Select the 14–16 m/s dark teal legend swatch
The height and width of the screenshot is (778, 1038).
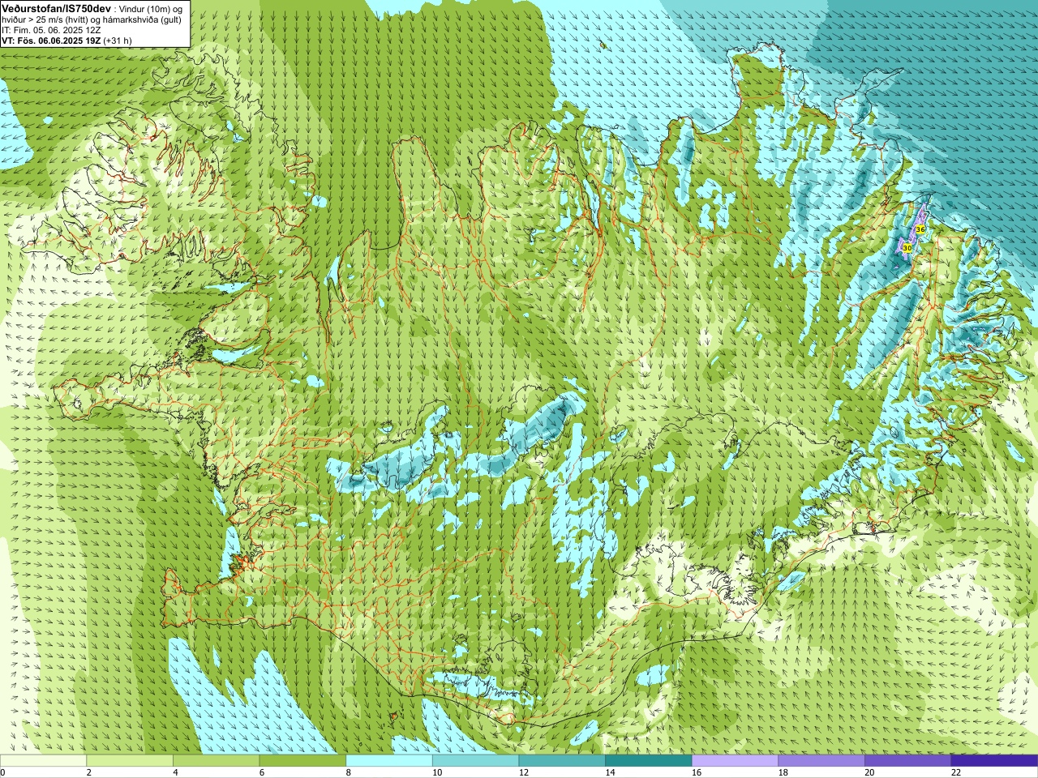pos(649,761)
